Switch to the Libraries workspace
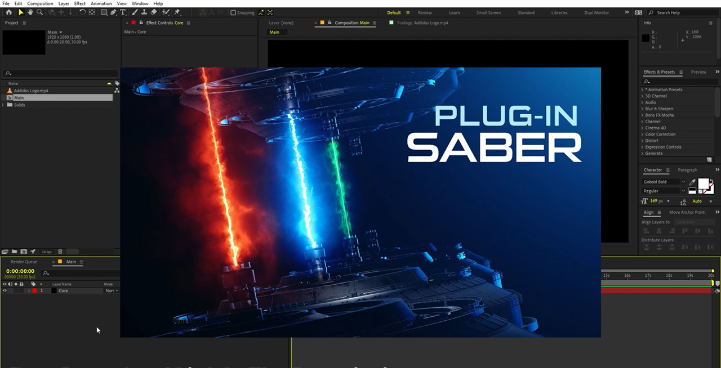The height and width of the screenshot is (368, 721). point(559,12)
